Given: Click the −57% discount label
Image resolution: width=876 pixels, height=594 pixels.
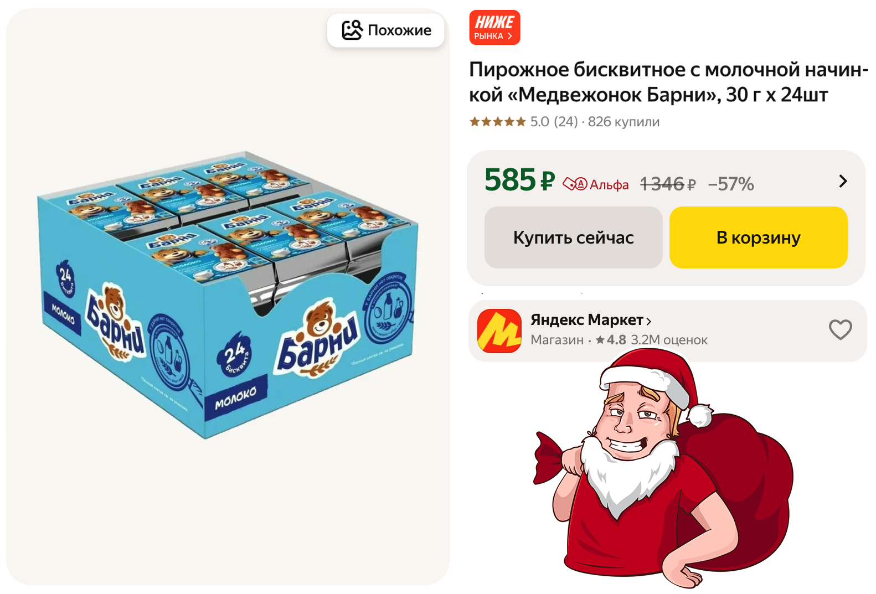Looking at the screenshot, I should [731, 184].
